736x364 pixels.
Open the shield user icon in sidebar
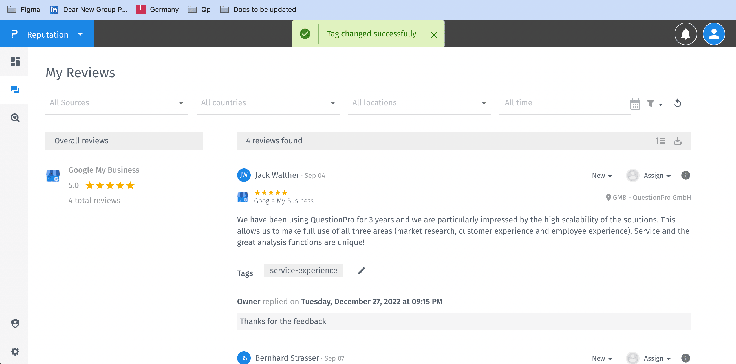pyautogui.click(x=15, y=323)
